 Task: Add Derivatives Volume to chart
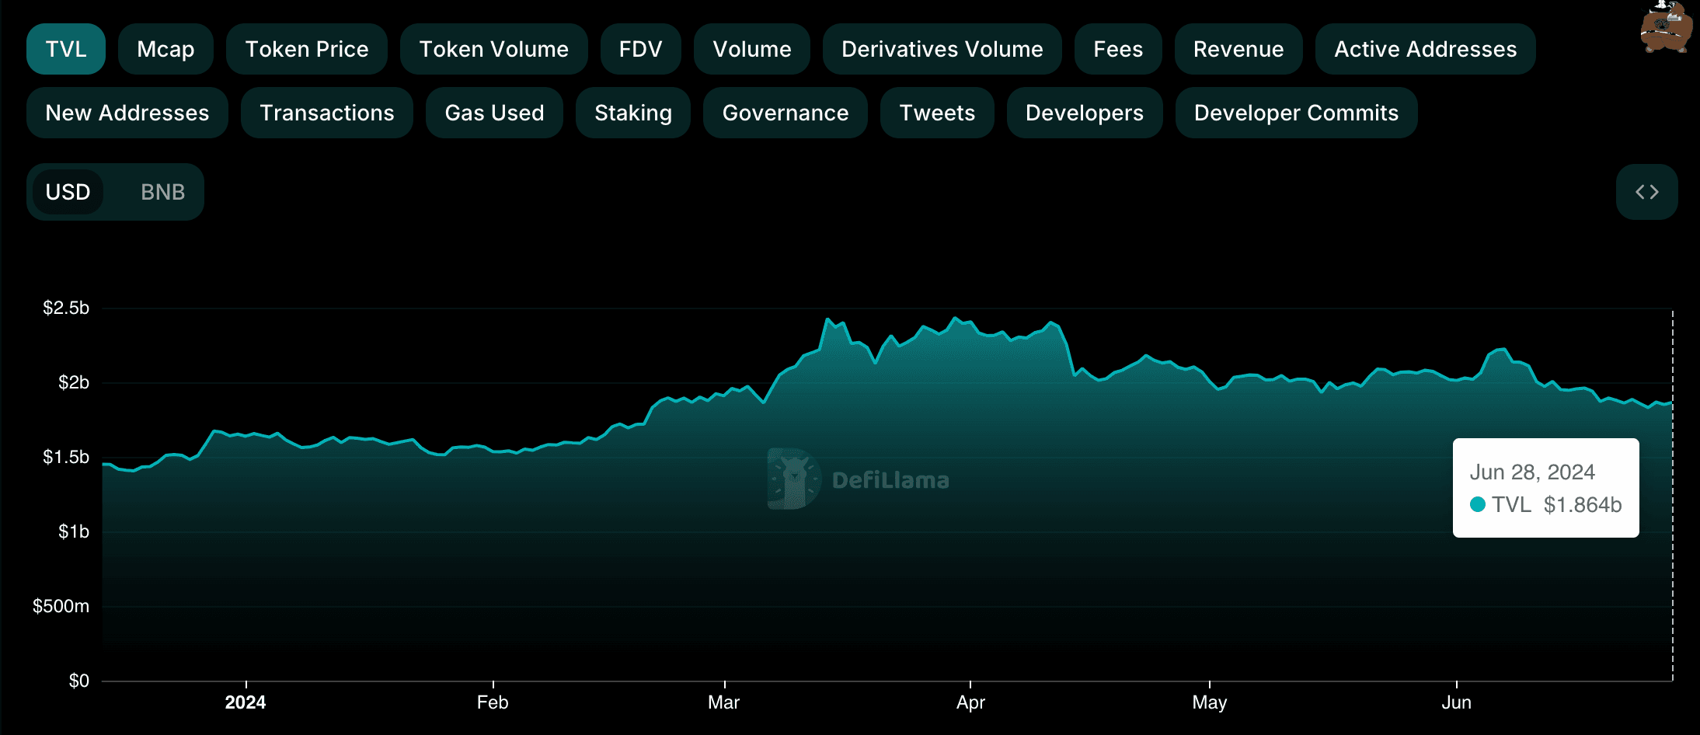(942, 49)
